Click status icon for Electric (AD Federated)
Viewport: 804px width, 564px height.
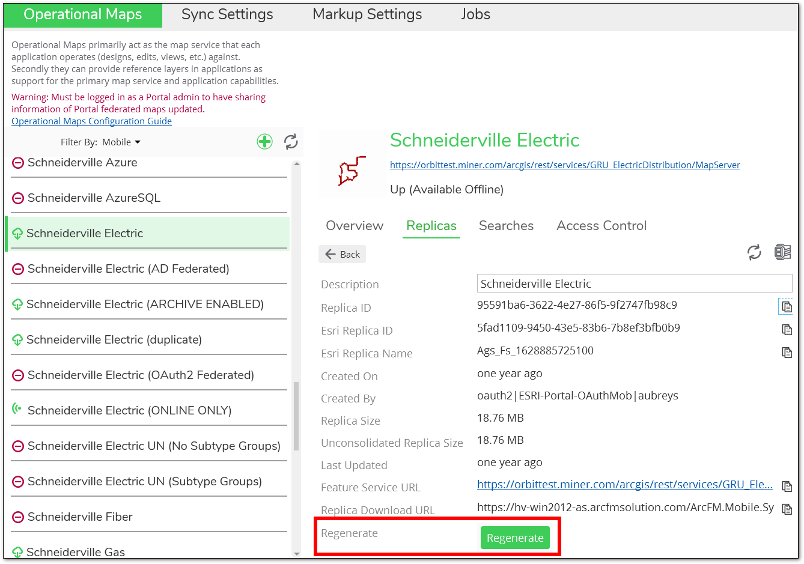(x=18, y=269)
